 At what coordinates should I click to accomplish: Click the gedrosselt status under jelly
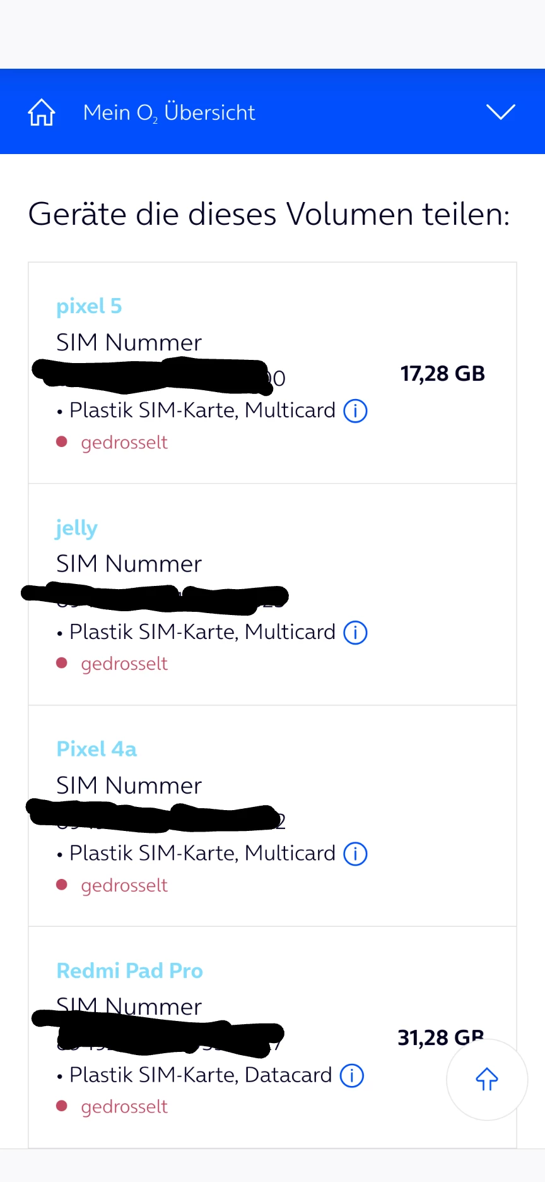(x=124, y=664)
